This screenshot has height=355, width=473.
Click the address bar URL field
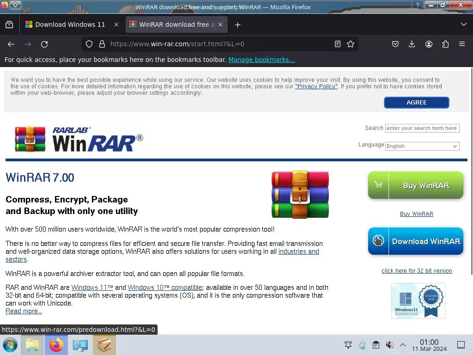click(220, 44)
